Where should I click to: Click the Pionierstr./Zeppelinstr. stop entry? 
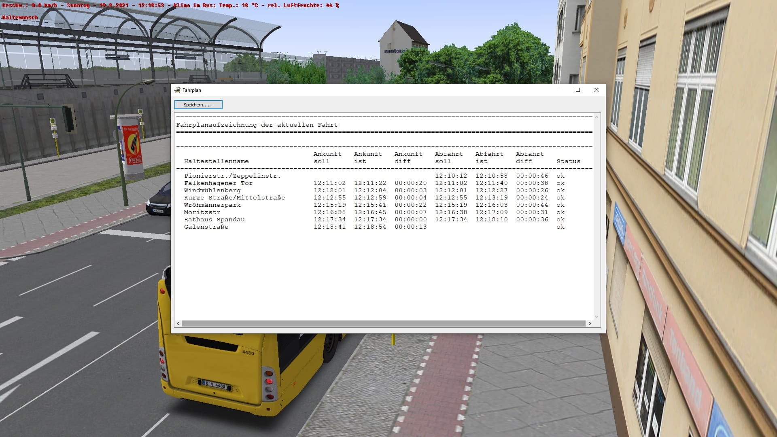click(232, 176)
